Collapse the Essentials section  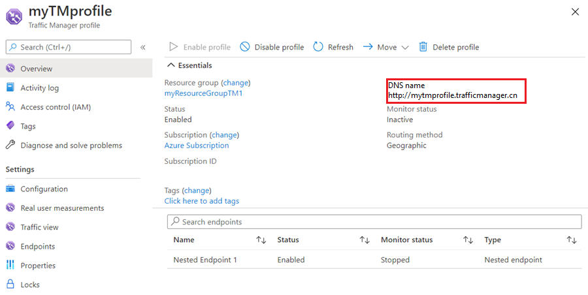click(x=172, y=65)
